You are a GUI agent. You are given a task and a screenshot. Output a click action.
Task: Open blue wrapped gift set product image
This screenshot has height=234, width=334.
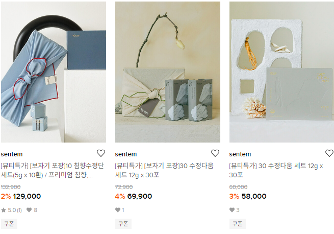pos(54,72)
